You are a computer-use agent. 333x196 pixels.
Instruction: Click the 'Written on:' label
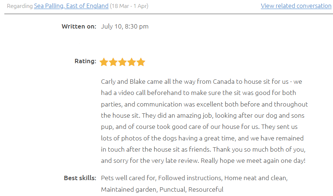click(79, 26)
